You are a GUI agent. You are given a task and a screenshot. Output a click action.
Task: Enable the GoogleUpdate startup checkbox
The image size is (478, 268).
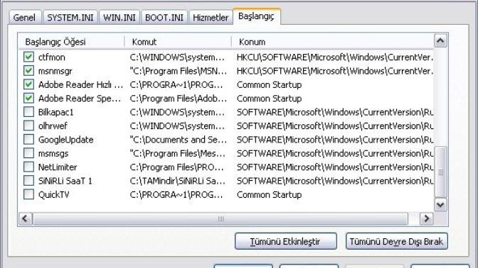(x=28, y=140)
